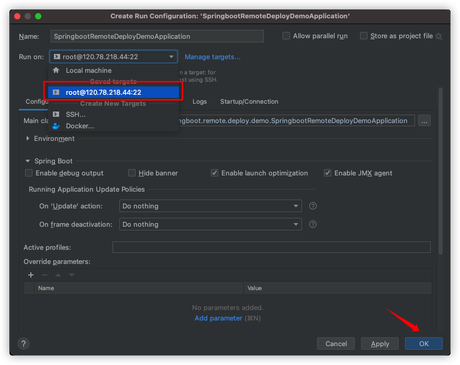The height and width of the screenshot is (365, 460).
Task: Enable the Allow parallel run checkbox
Action: (286, 36)
